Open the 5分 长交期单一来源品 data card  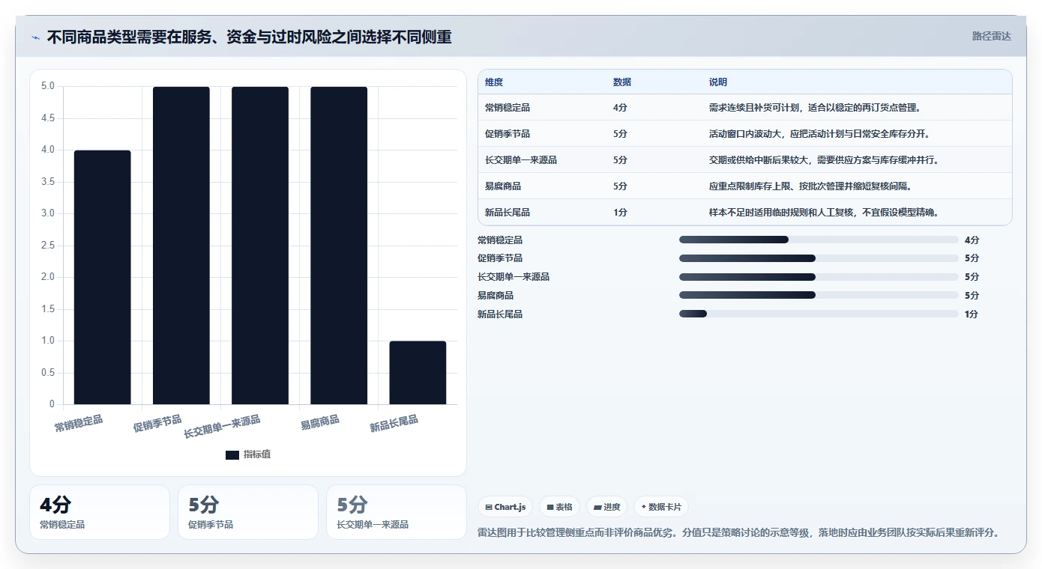tap(397, 512)
